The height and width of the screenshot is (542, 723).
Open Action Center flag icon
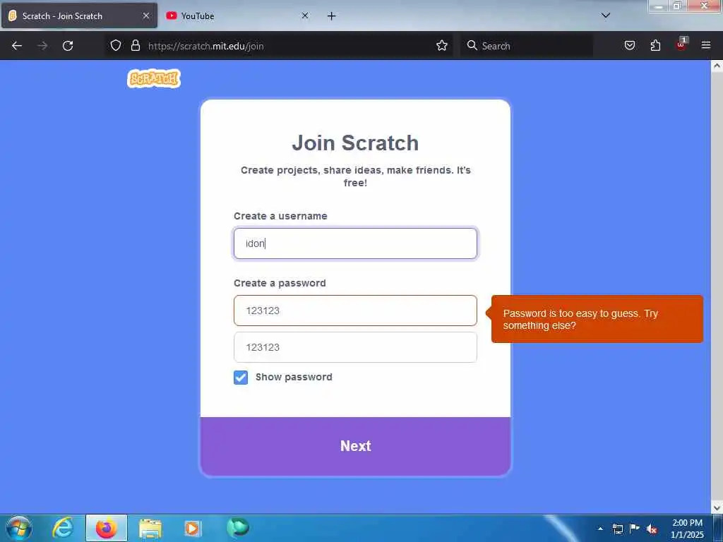tap(635, 528)
